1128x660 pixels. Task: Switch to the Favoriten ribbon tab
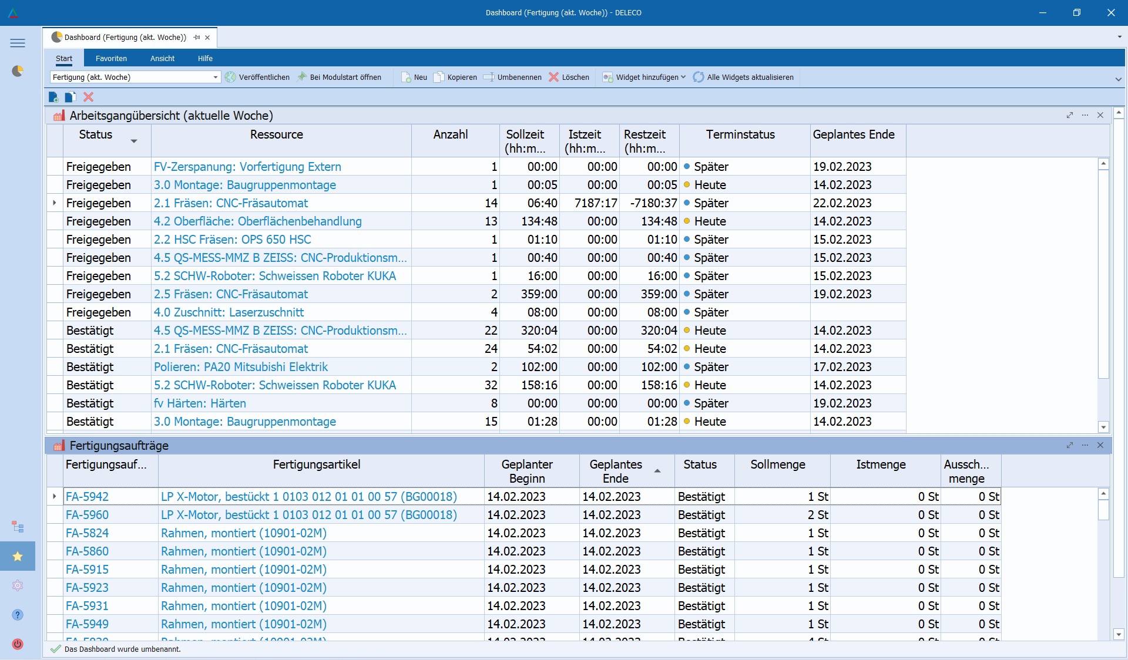pyautogui.click(x=111, y=58)
